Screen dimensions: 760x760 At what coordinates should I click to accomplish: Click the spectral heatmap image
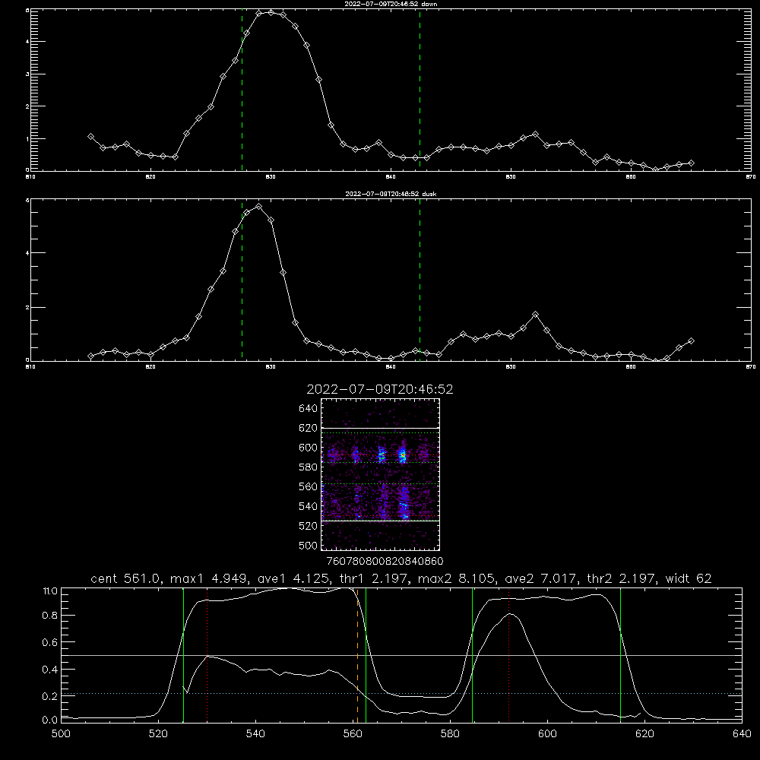click(381, 474)
